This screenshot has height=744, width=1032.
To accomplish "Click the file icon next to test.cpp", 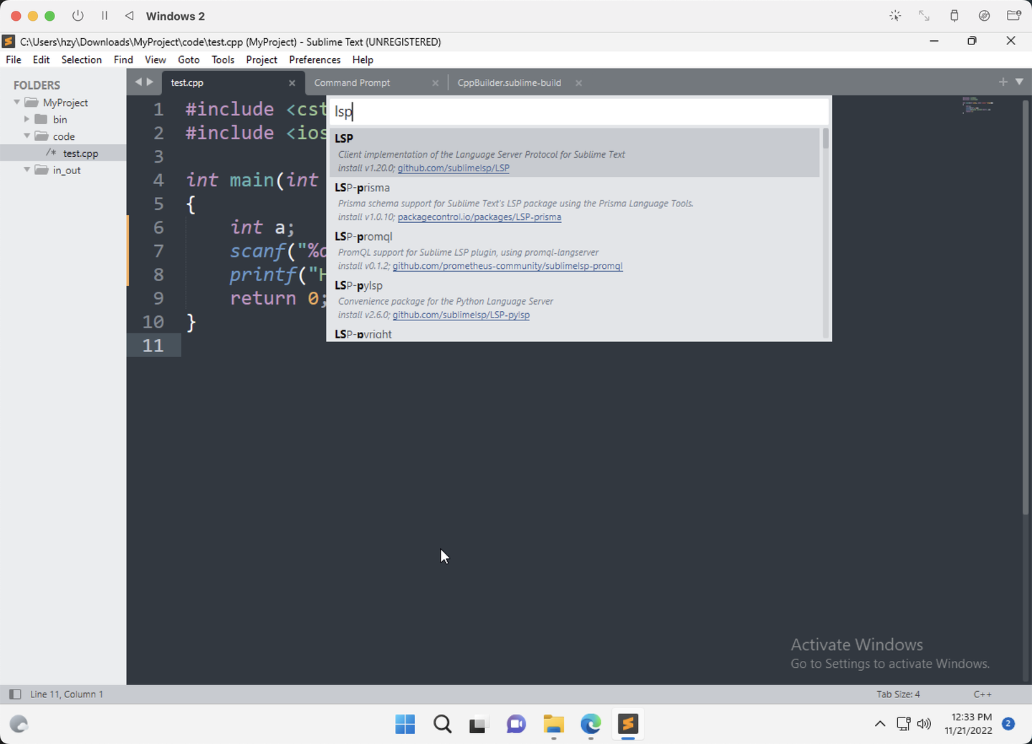I will point(51,153).
